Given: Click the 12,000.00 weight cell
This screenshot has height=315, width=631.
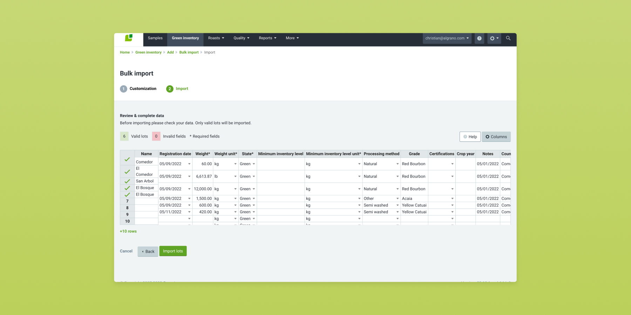Looking at the screenshot, I should click(x=203, y=189).
